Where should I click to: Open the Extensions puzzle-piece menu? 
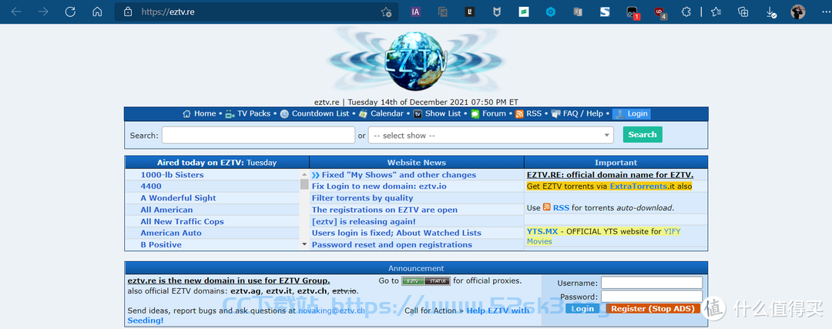[686, 12]
